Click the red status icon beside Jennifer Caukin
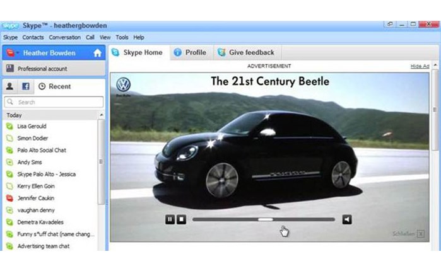Screen dimensions: 441x271 point(9,199)
